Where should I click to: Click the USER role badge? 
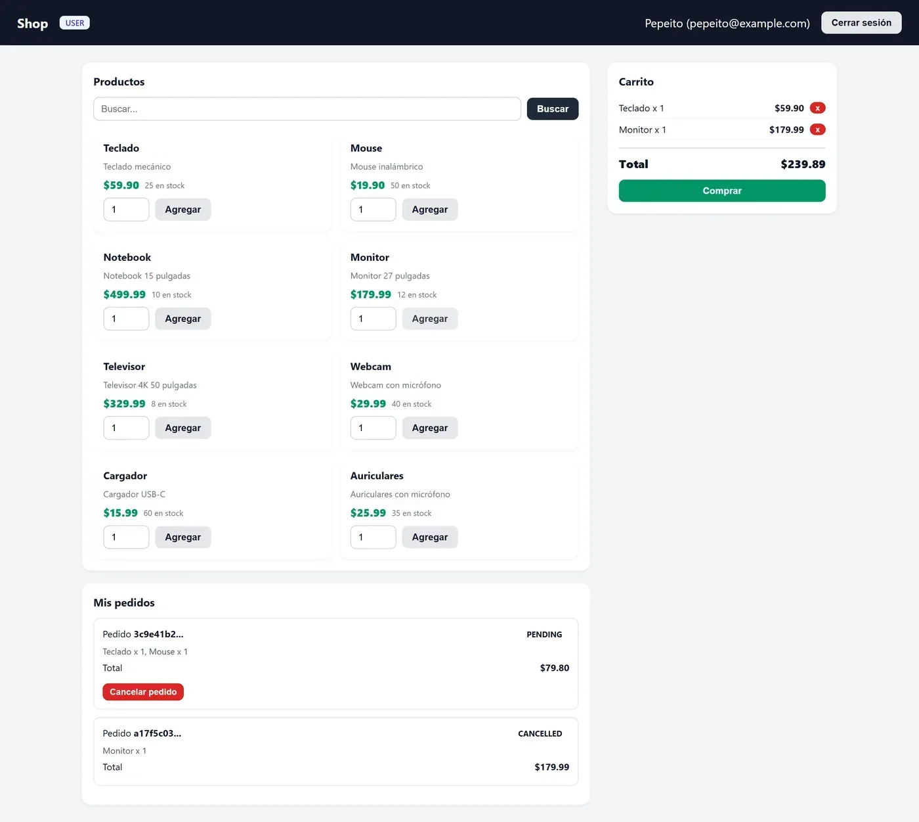tap(75, 23)
